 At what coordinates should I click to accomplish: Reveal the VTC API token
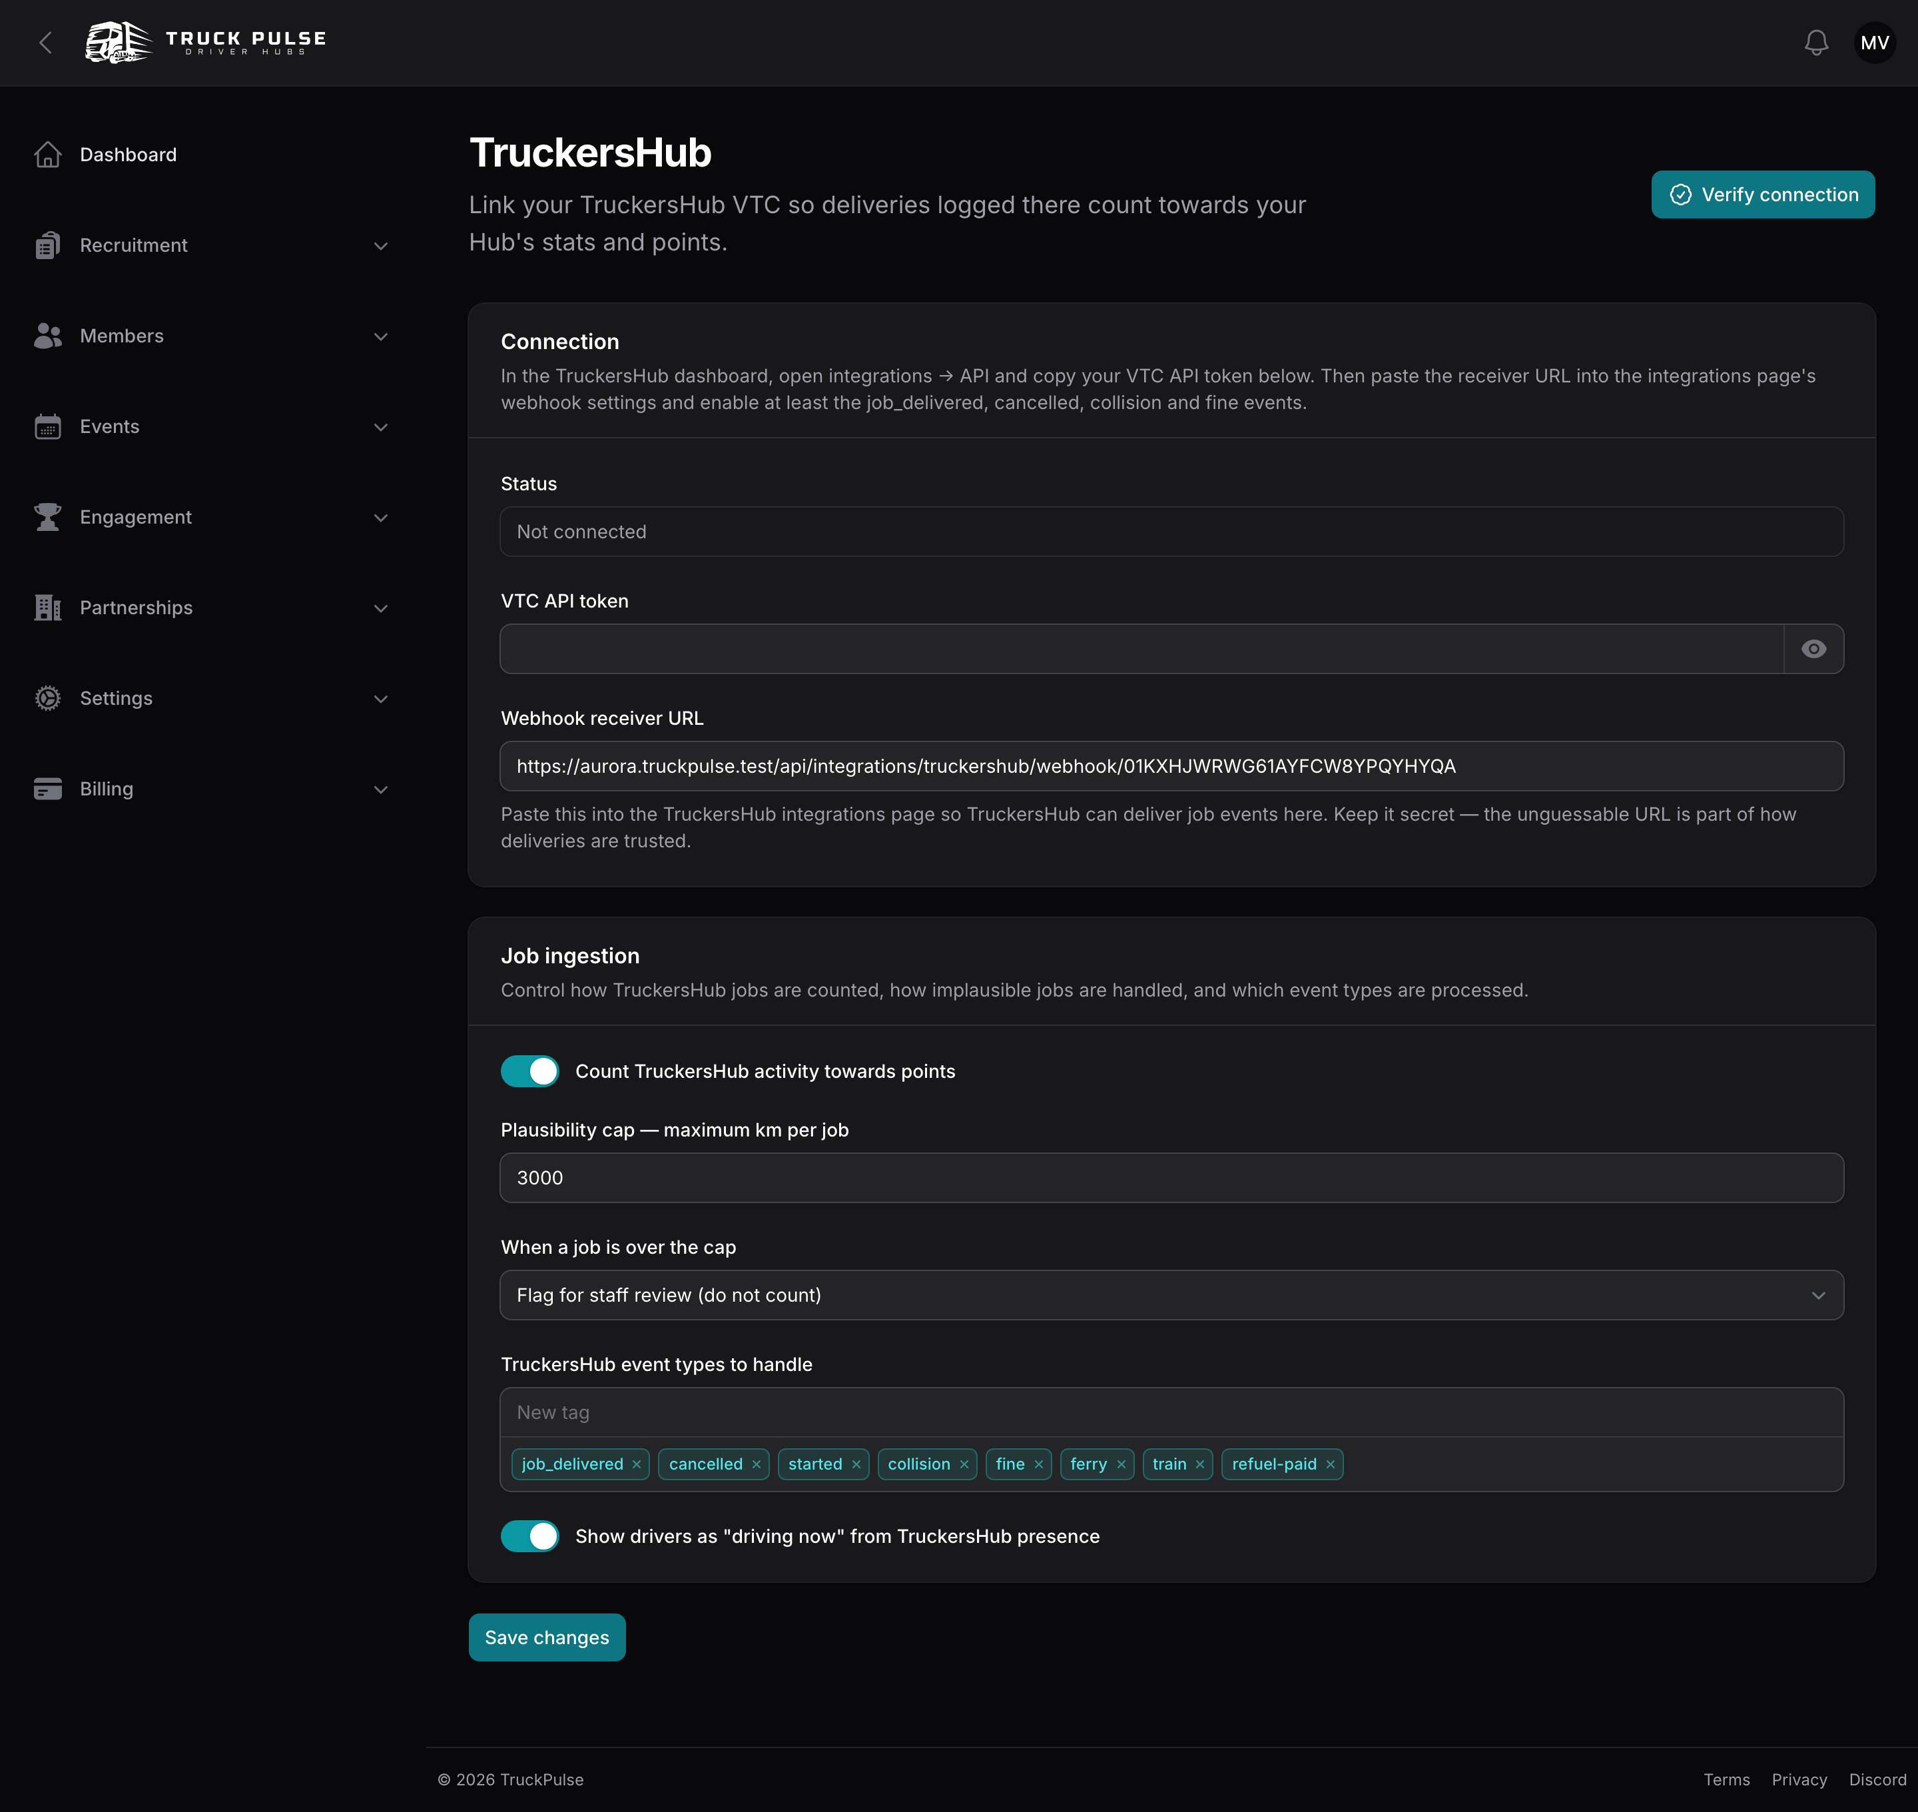point(1813,649)
